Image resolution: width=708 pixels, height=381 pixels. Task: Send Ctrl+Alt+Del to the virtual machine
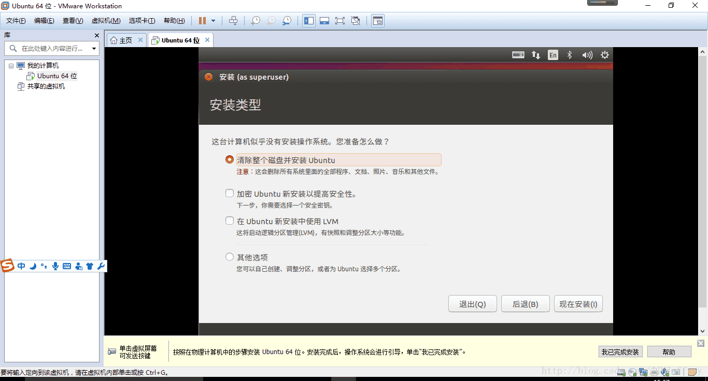(x=233, y=21)
